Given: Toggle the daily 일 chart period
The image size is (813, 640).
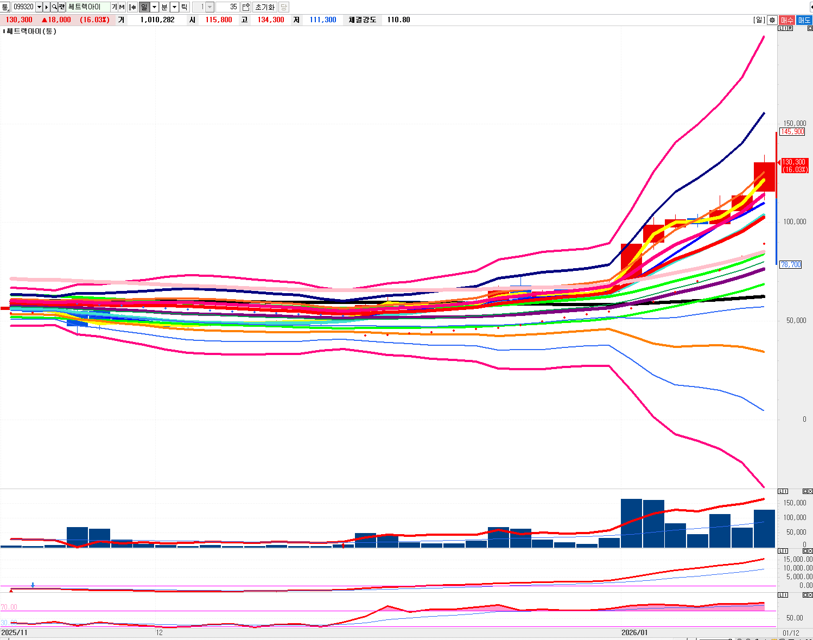Looking at the screenshot, I should pos(144,7).
